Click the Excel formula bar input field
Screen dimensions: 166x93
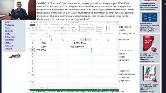pyautogui.click(x=84, y=36)
